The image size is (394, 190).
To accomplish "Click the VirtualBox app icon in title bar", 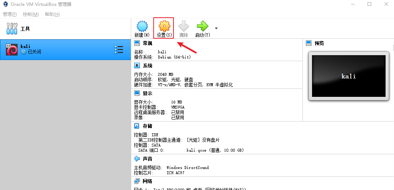I will pyautogui.click(x=6, y=4).
